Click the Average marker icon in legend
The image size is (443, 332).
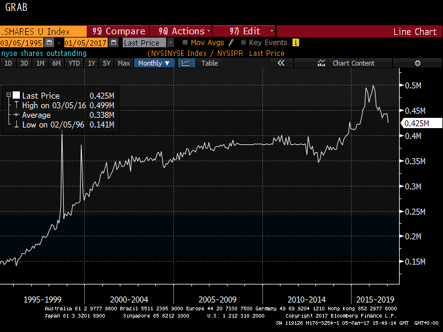16,115
